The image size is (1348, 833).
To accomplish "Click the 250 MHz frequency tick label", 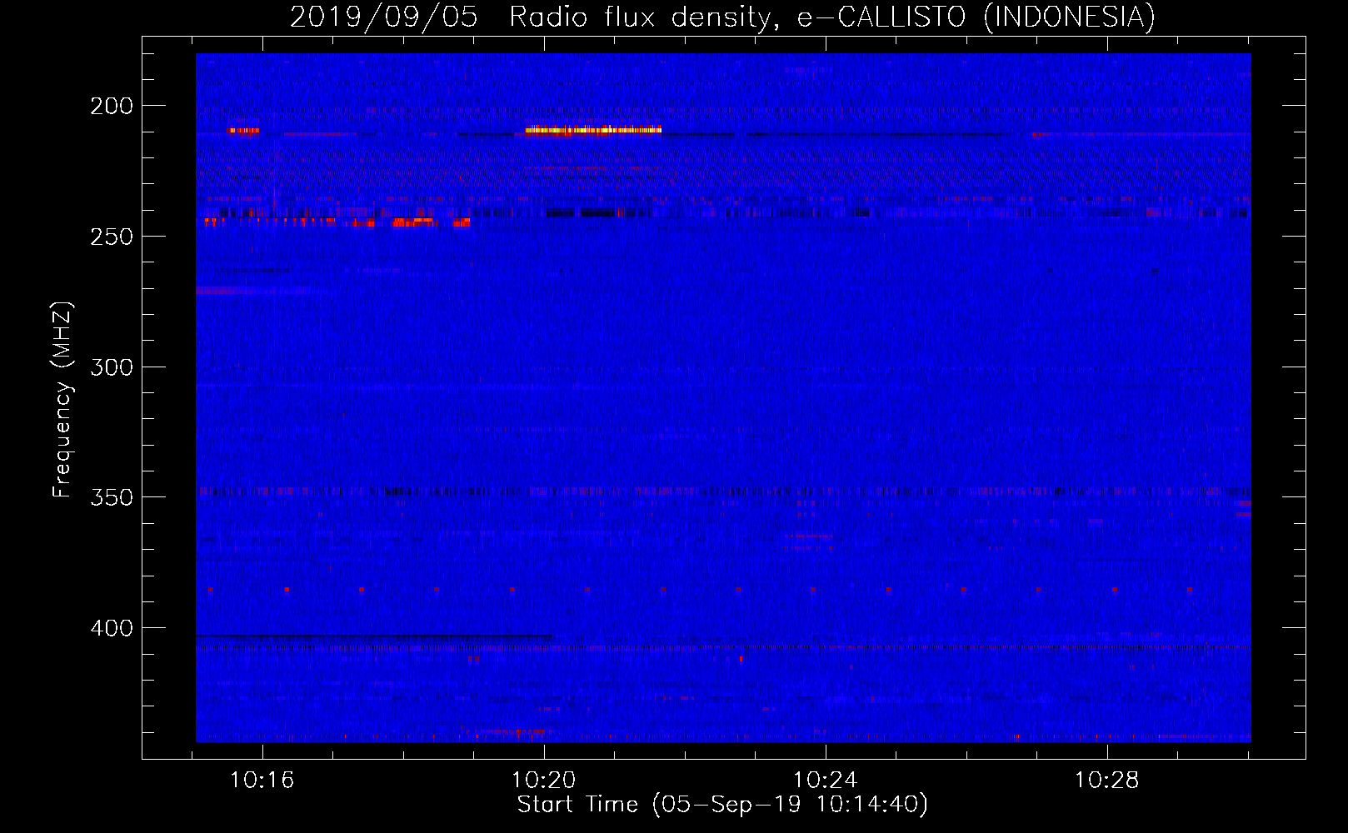I will pos(112,237).
